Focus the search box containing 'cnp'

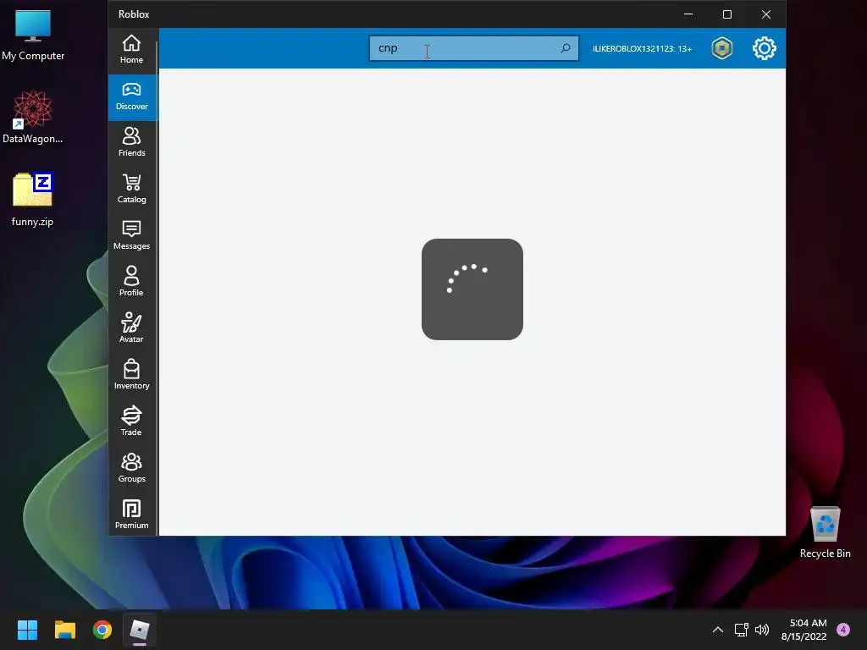[474, 48]
